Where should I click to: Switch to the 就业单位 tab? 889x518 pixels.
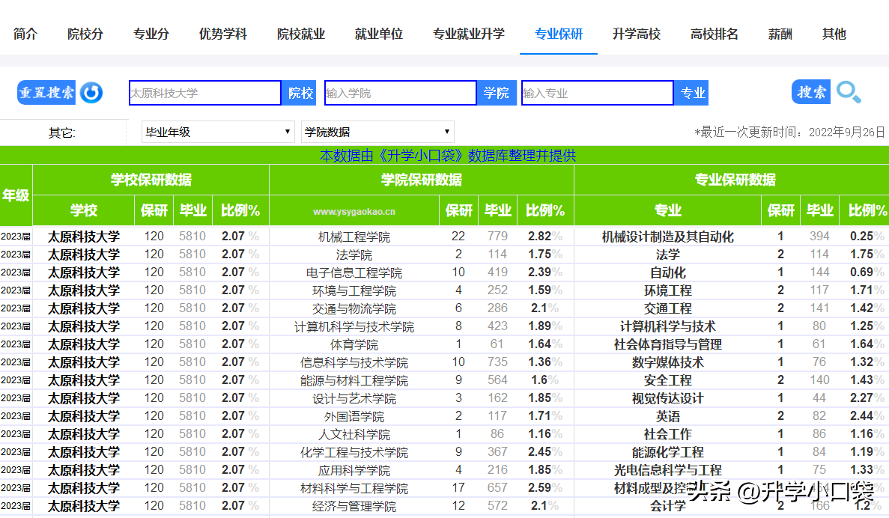379,34
